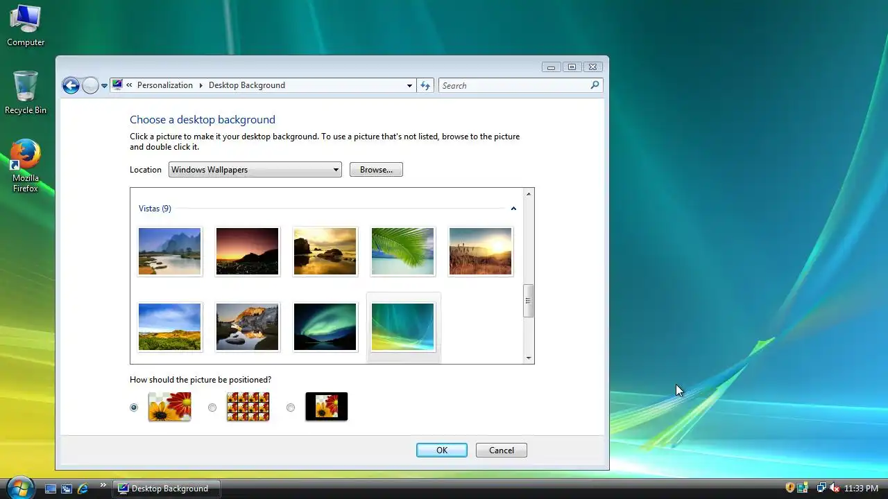Open the Location combo box Windows Wallpapers
Viewport: 888px width, 499px height.
255,170
